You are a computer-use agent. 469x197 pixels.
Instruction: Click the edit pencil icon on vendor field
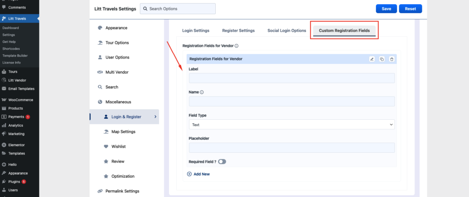click(372, 59)
